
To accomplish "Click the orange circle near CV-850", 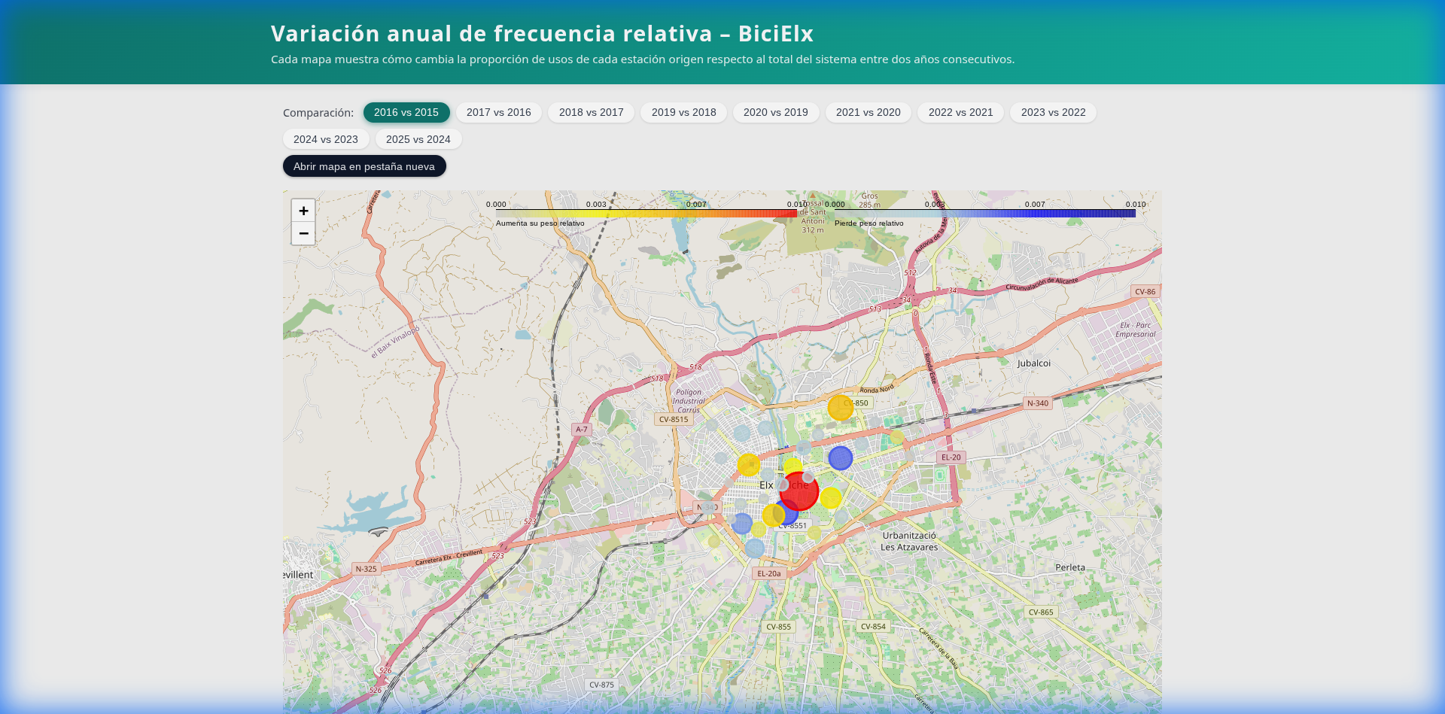I will [x=840, y=408].
